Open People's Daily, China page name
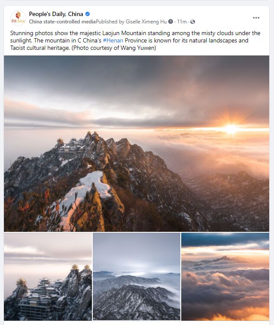The height and width of the screenshot is (325, 274). 56,14
